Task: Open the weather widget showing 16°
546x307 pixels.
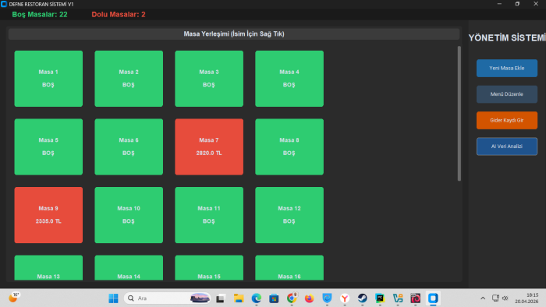Action: point(14,298)
